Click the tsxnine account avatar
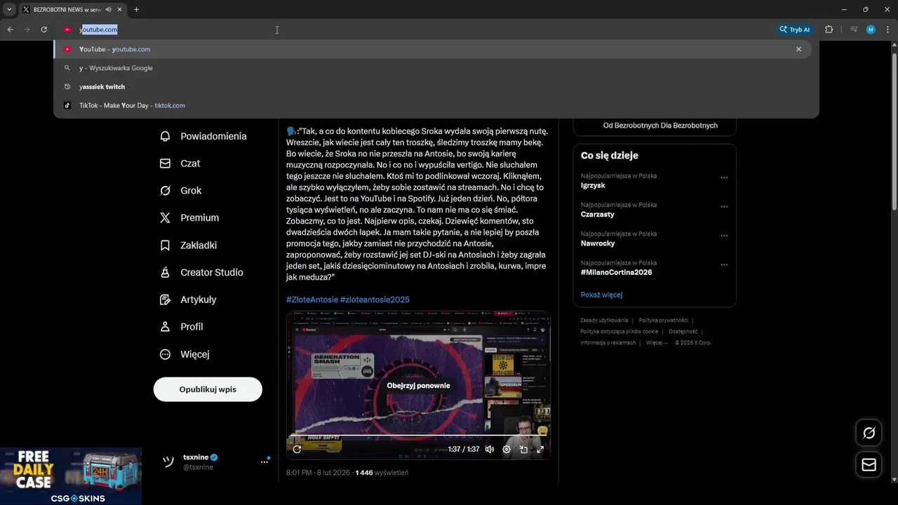898x505 pixels. pos(168,462)
